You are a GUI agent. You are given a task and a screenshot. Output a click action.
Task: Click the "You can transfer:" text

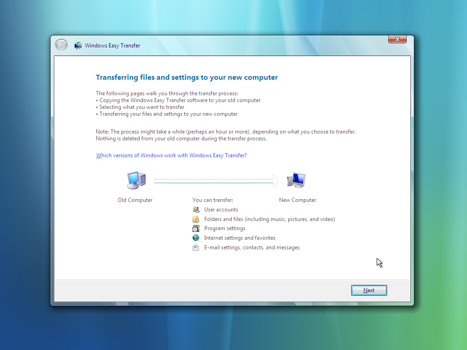213,200
